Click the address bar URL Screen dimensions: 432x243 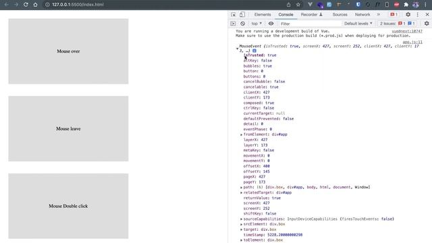78,5
